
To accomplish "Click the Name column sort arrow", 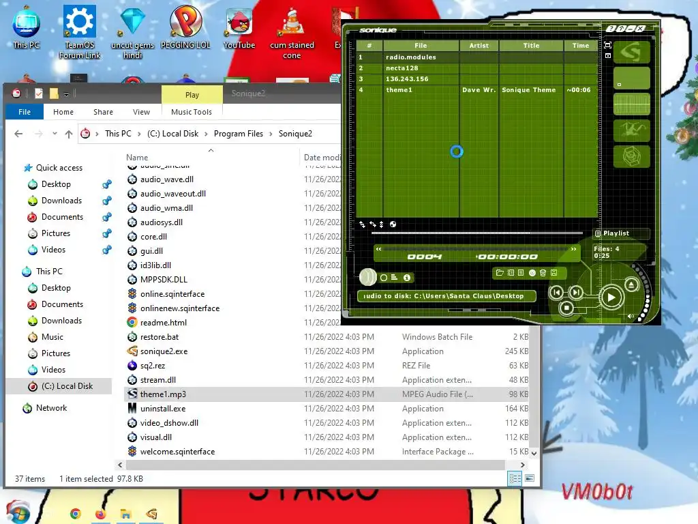I will click(x=211, y=151).
